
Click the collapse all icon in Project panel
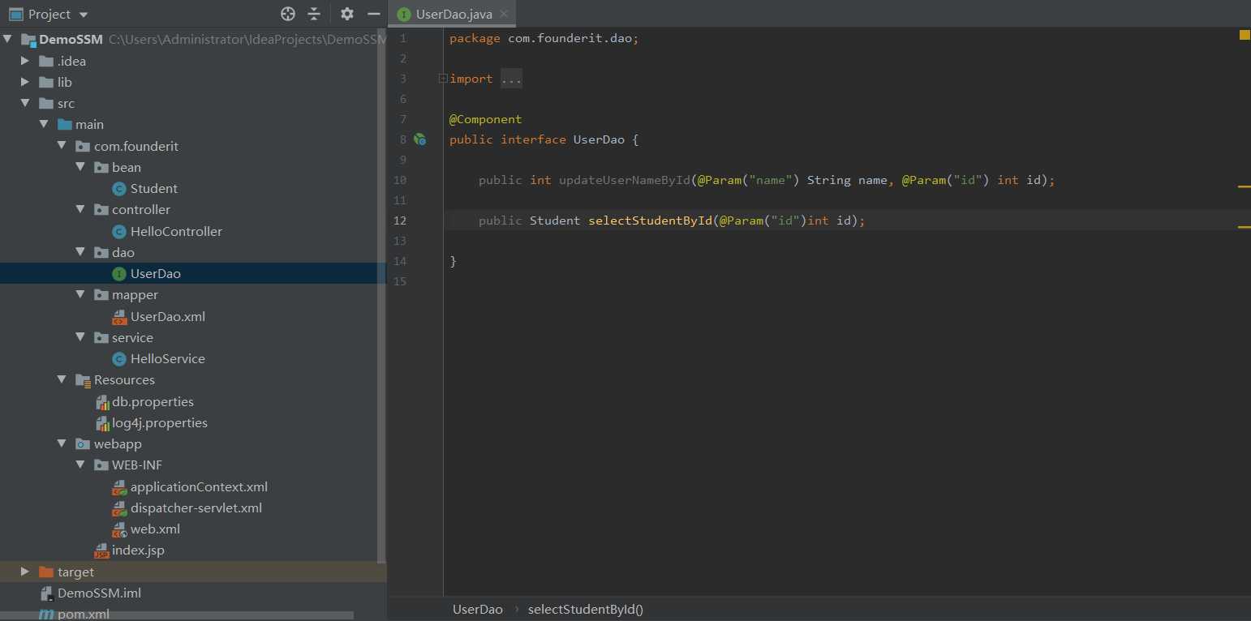pos(314,14)
